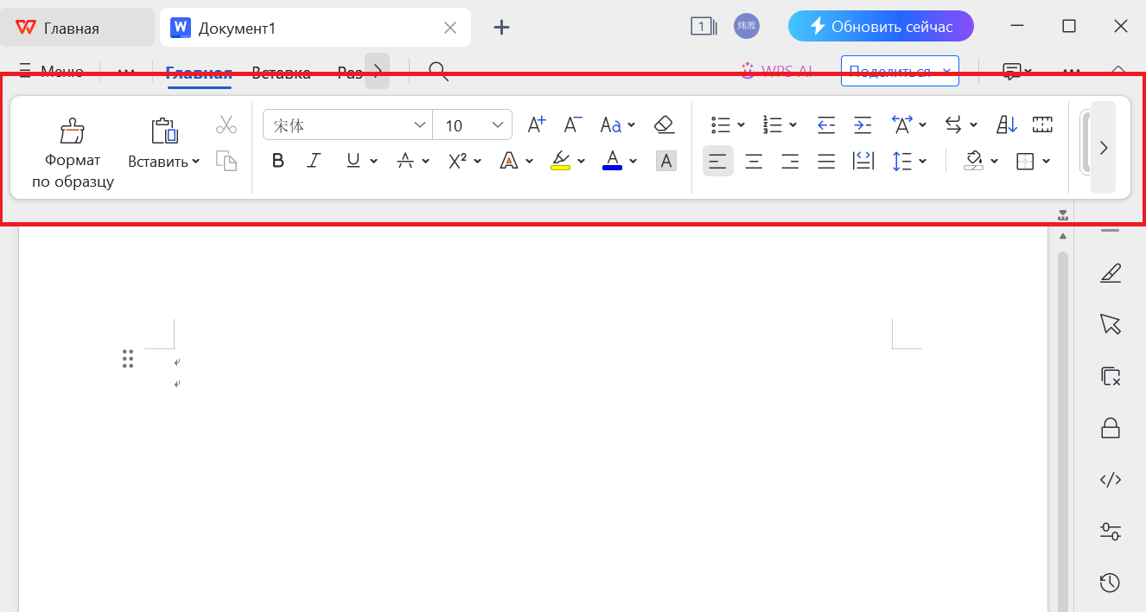Click the distributed alignment icon
This screenshot has height=612, width=1146.
click(863, 161)
